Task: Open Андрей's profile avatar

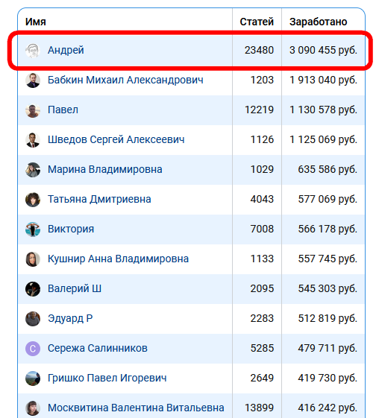Action: (x=33, y=51)
